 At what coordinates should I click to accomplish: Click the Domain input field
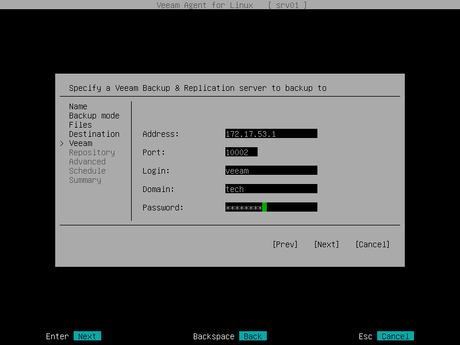[271, 189]
